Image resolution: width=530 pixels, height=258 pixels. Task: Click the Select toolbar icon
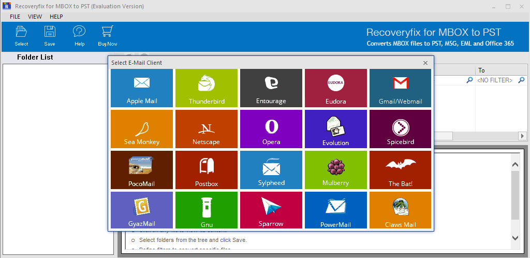(21, 36)
